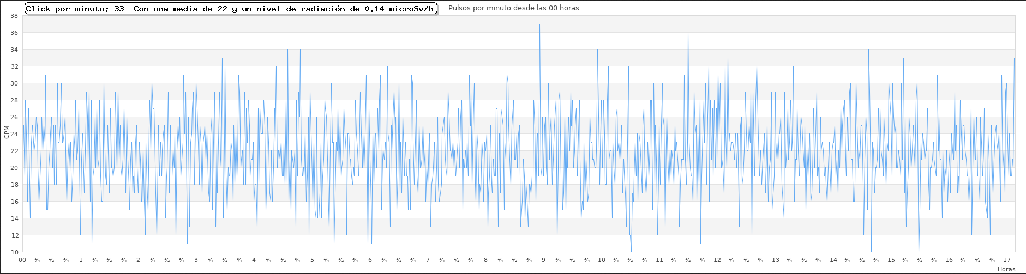Screen dimensions: 1026x274
Task: Select hour 17 on the time axis
Action: pos(1006,260)
